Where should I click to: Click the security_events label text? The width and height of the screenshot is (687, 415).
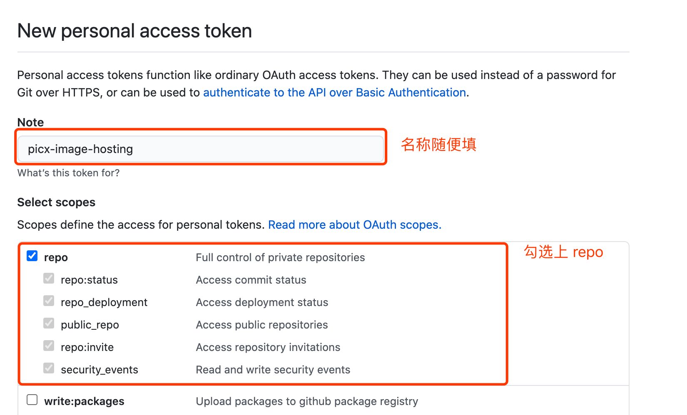click(x=99, y=370)
